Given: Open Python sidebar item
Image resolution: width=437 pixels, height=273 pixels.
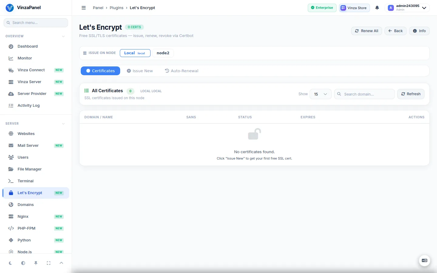Looking at the screenshot, I should pyautogui.click(x=36, y=240).
